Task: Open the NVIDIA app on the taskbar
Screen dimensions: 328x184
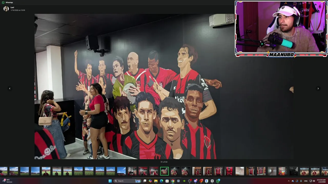Action: (184, 181)
